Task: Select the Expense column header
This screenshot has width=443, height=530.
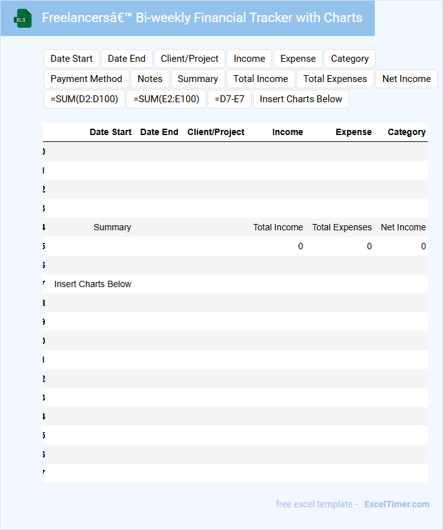Action: [353, 132]
